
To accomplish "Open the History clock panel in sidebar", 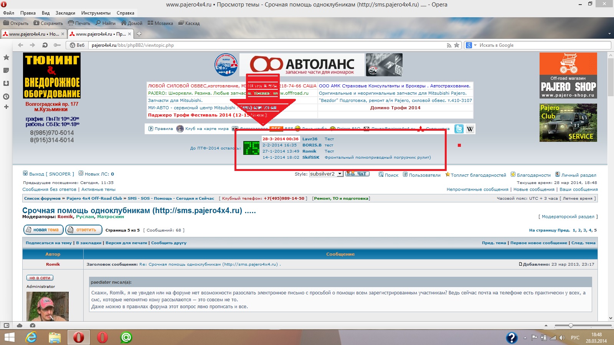I will point(6,96).
